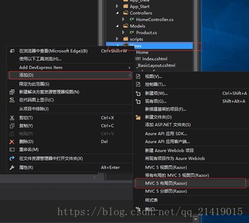249x223 pixels.
Task: Collapse the Models folder node
Action: coord(117,26)
